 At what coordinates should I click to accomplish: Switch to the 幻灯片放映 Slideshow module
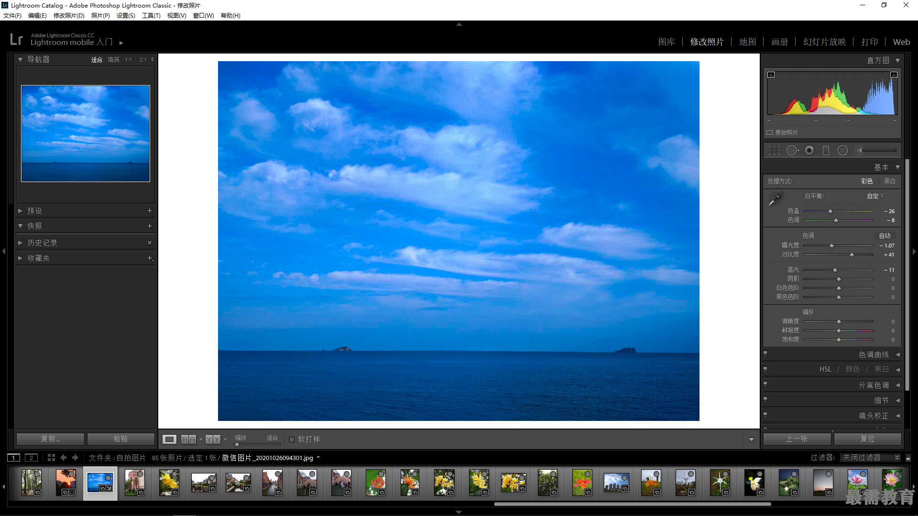(x=825, y=42)
